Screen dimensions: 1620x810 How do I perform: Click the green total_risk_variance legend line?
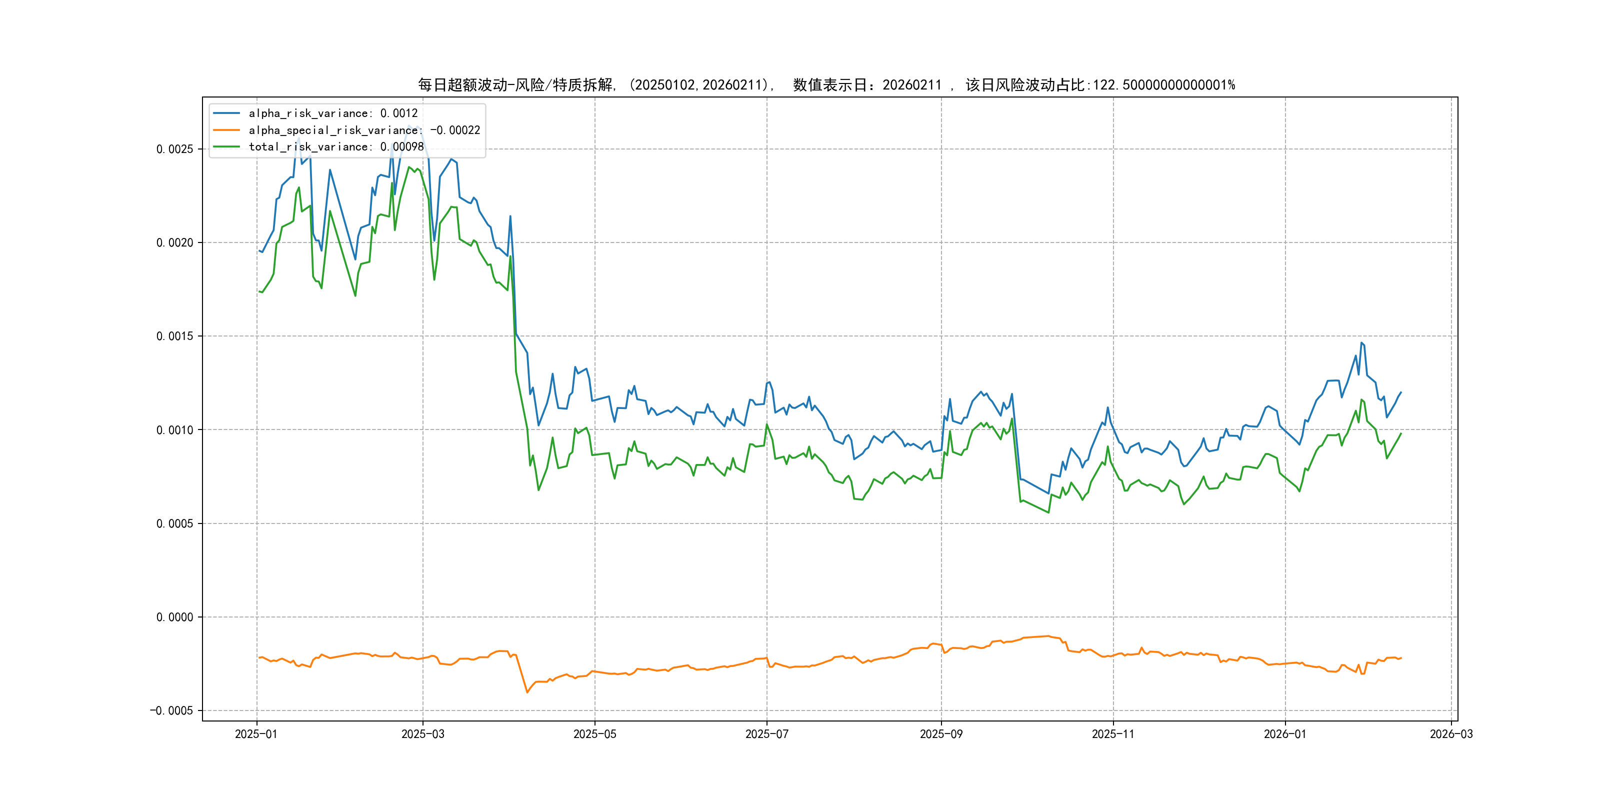pos(226,146)
